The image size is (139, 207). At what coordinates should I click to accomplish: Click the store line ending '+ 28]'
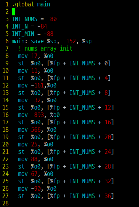pyautogui.click(x=66, y=167)
